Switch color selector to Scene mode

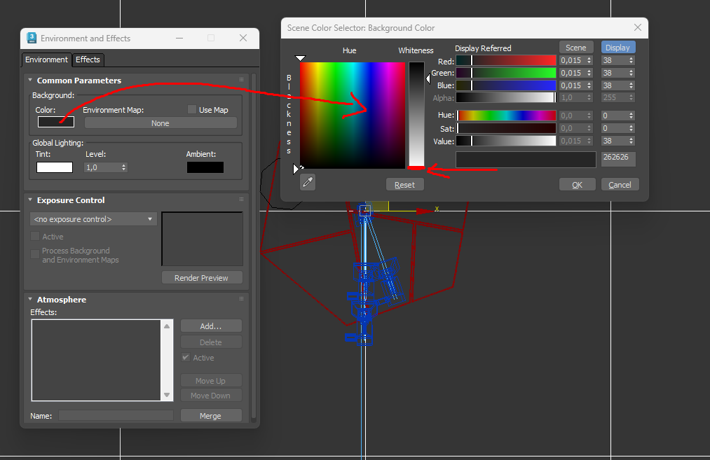point(576,48)
